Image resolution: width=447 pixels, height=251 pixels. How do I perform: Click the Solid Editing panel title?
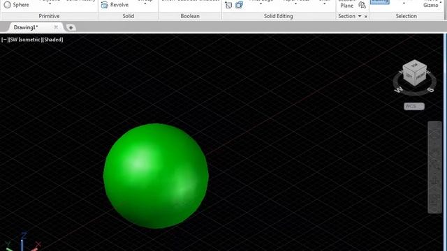(278, 16)
